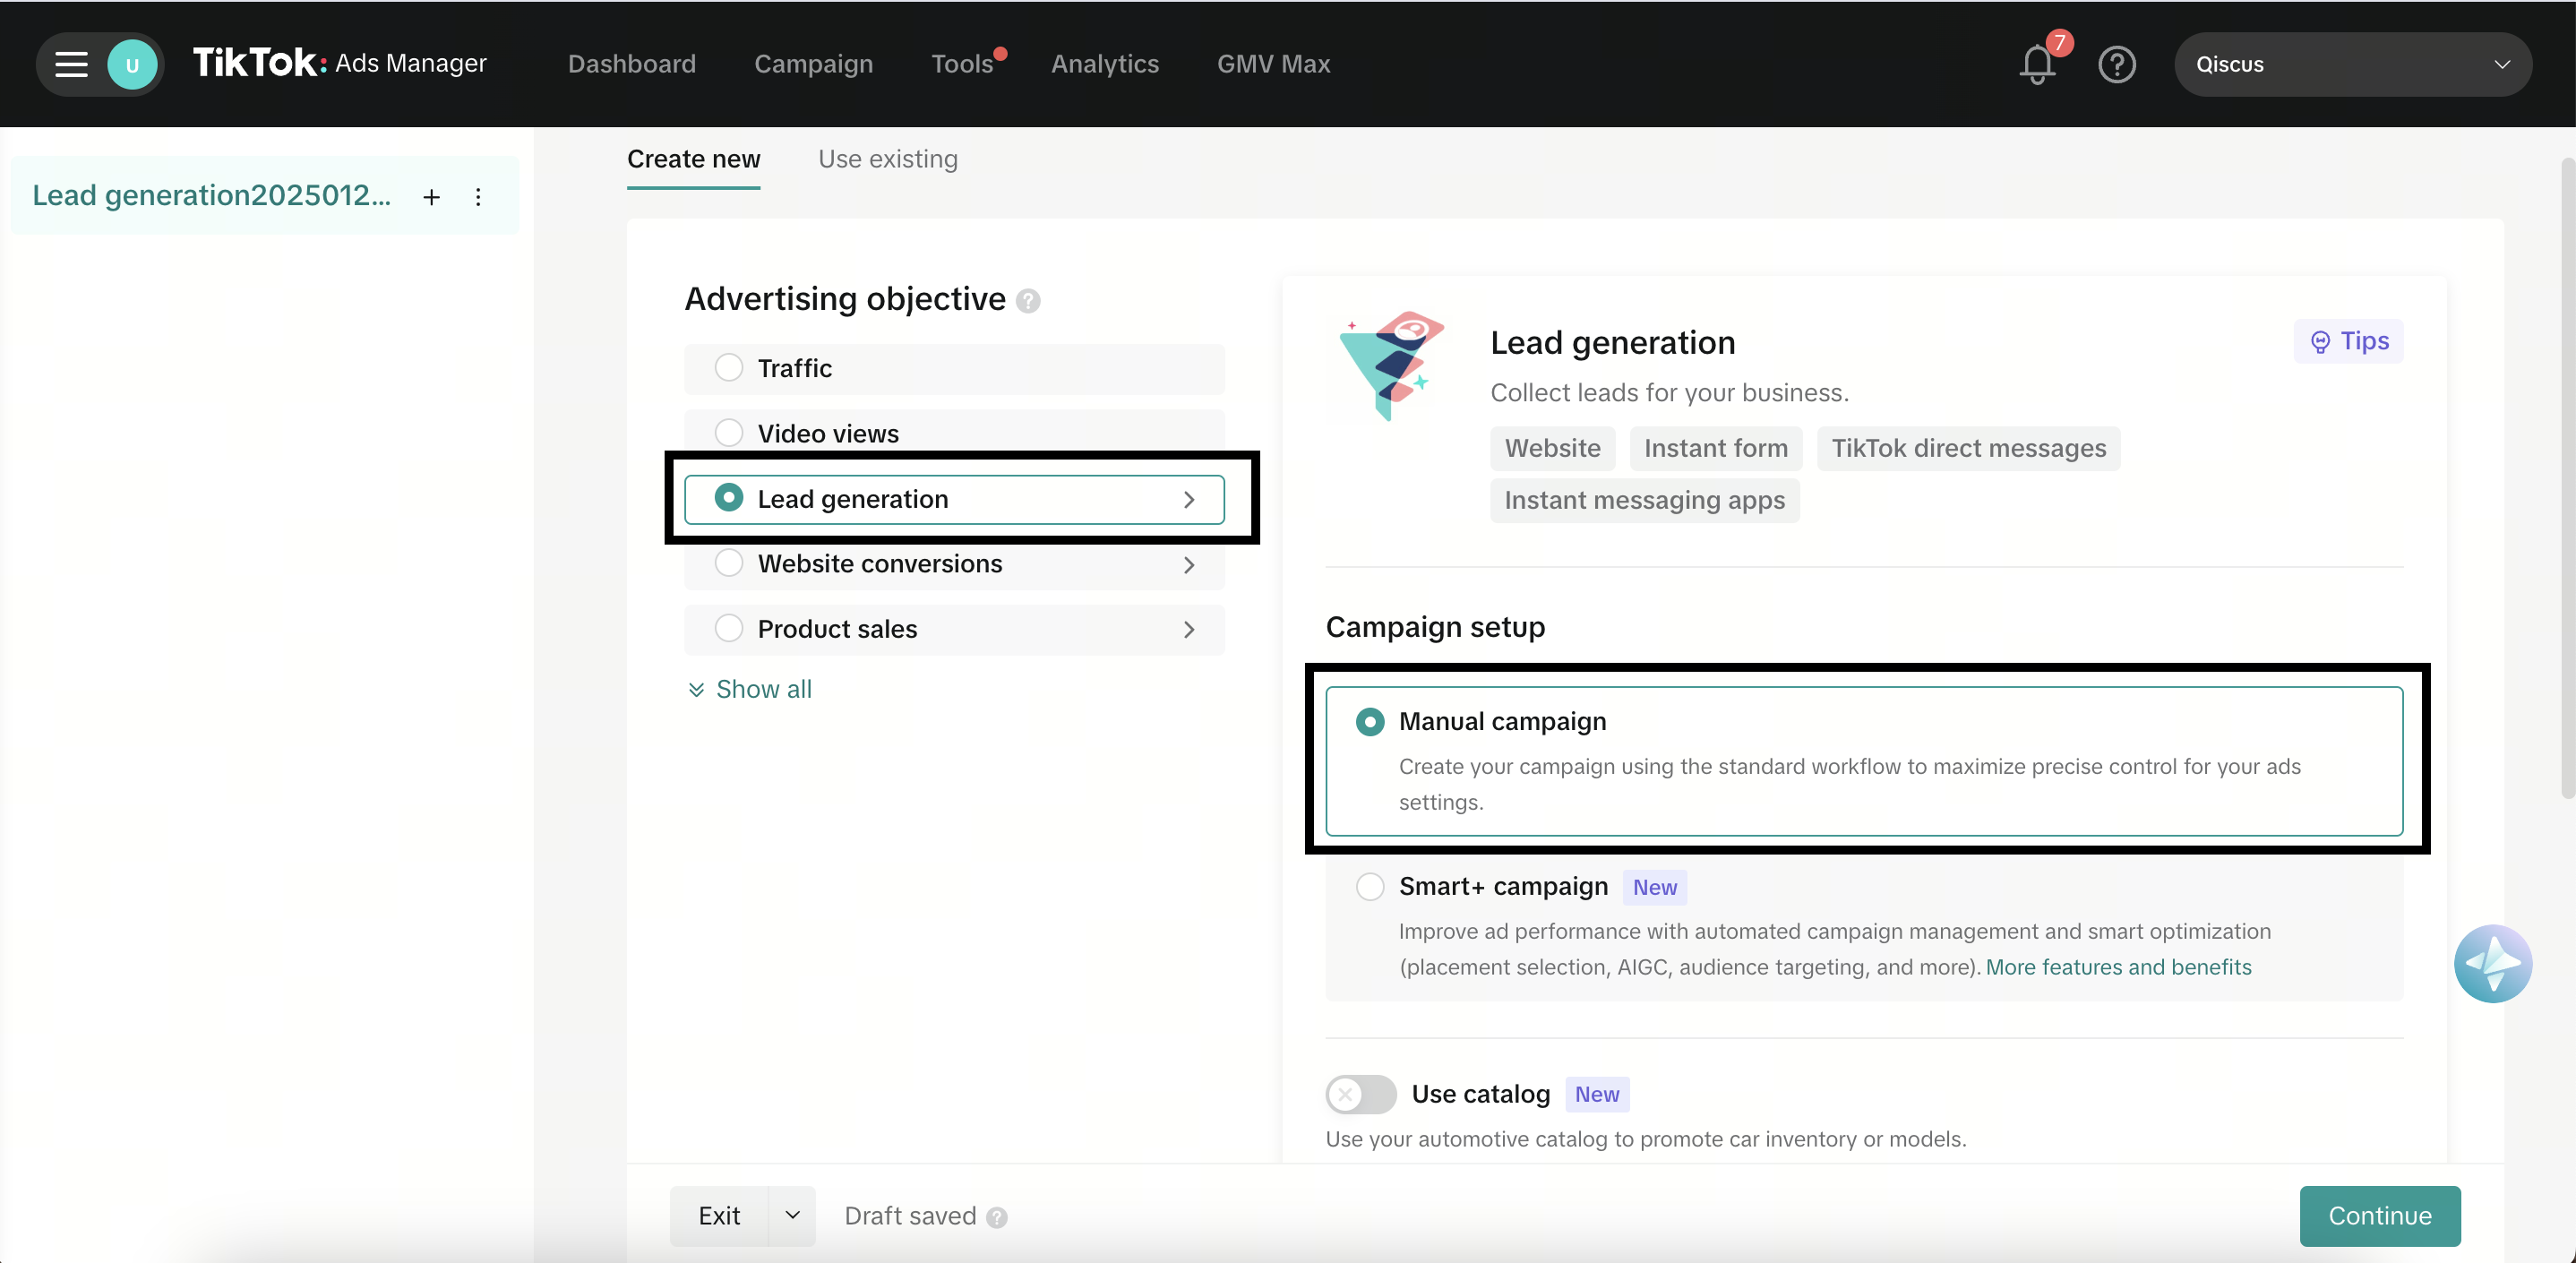Viewport: 2576px width, 1263px height.
Task: Select the Product sales objective
Action: (x=953, y=629)
